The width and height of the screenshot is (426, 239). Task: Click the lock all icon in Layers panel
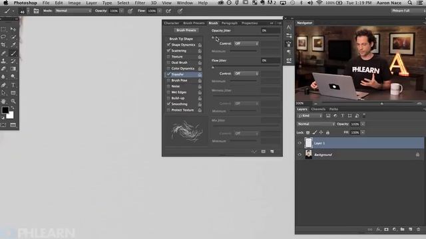327,133
